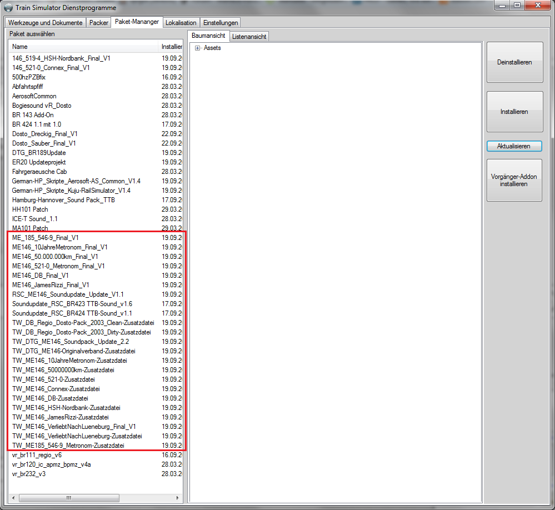Select TW_ME146_HSH-Nordbank-Zusatzdatei package
The image size is (555, 510).
(x=66, y=408)
